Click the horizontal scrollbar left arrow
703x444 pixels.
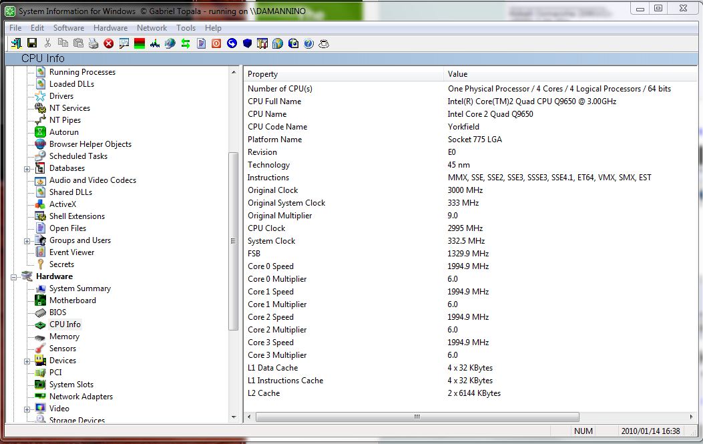tap(249, 417)
